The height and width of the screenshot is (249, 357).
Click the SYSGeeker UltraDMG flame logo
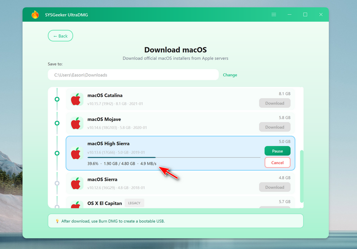coord(35,15)
